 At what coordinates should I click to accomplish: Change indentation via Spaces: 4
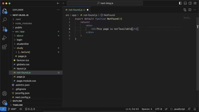(147, 109)
